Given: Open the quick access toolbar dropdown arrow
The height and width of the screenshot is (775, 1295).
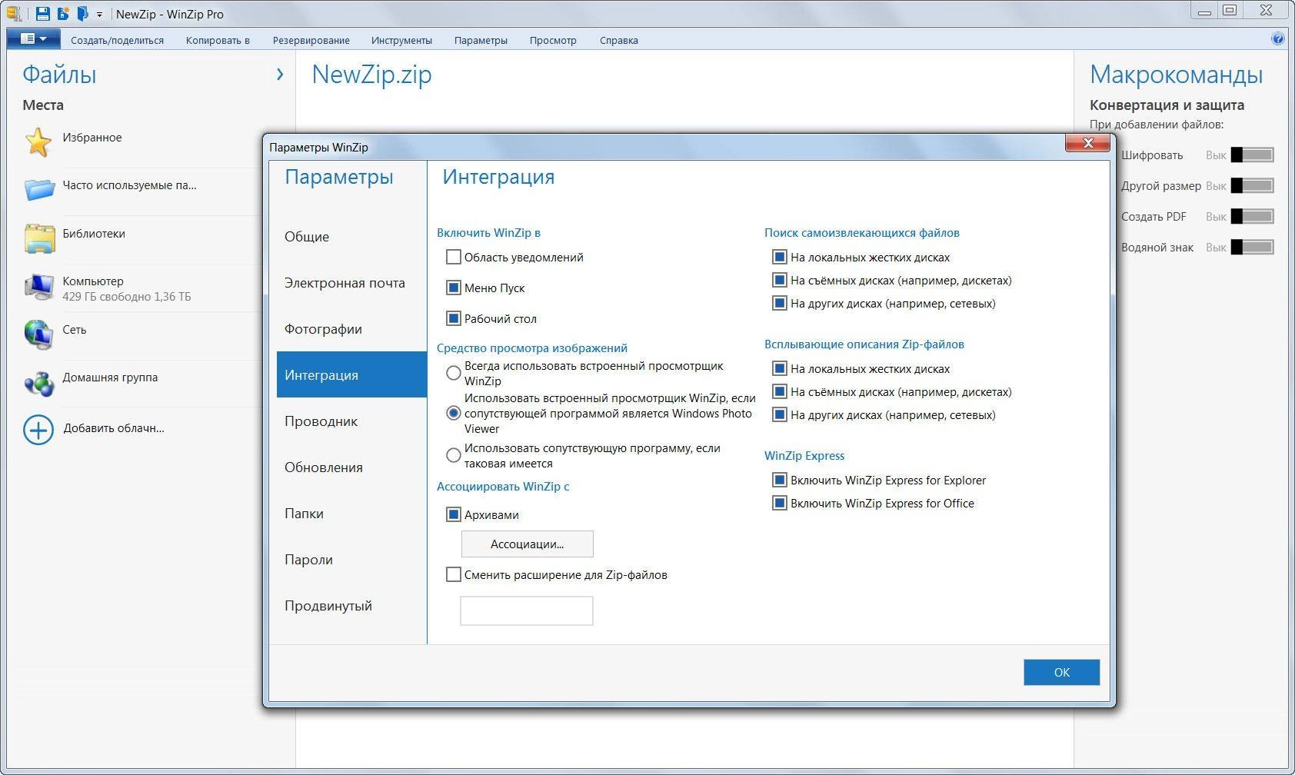Looking at the screenshot, I should [x=99, y=14].
